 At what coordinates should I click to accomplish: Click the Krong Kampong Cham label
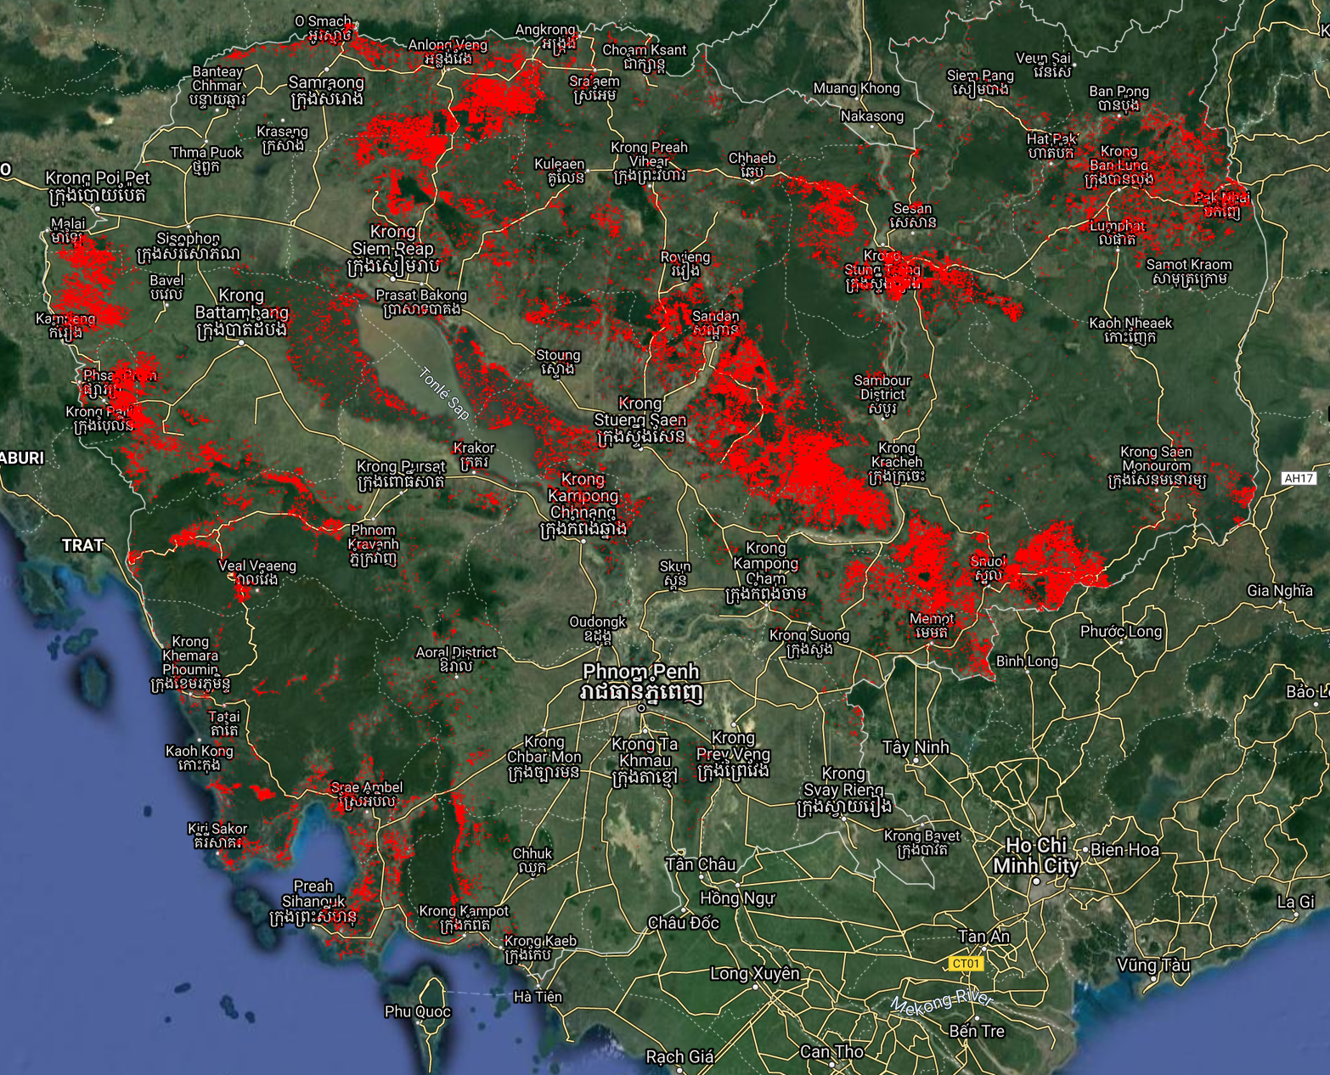click(x=765, y=571)
